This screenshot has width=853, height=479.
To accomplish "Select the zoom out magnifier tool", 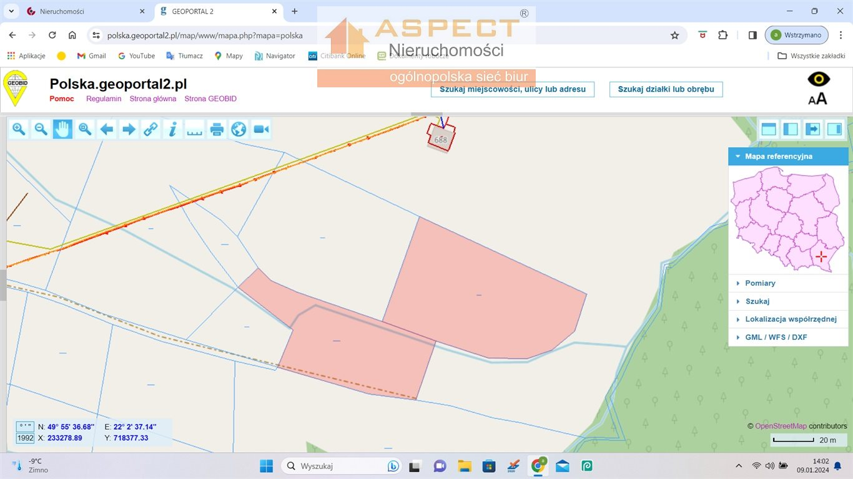I will 41,129.
